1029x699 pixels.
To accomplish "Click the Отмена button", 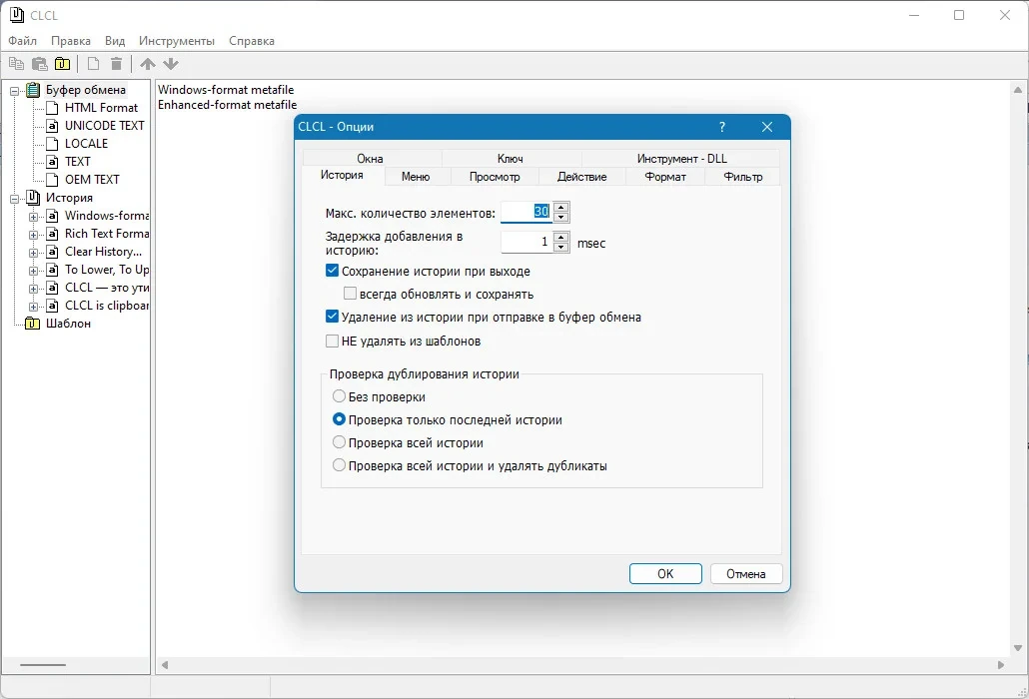I will (746, 574).
